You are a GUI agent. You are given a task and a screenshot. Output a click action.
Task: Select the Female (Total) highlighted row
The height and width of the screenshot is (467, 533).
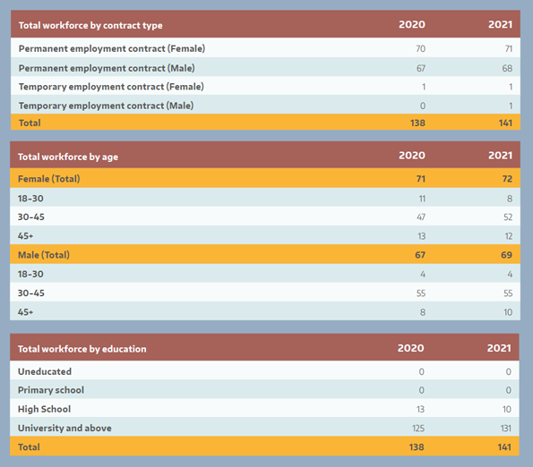click(265, 178)
